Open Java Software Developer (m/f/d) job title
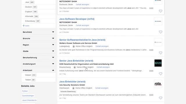 click(x=77, y=19)
